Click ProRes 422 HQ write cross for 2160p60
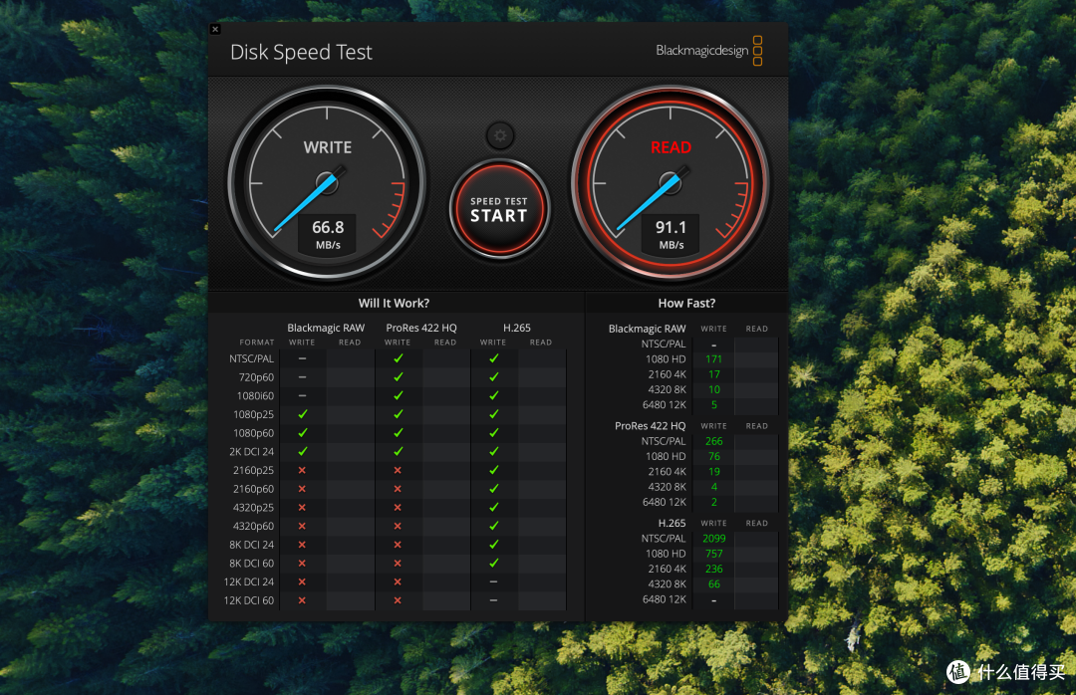The image size is (1076, 695). (398, 489)
